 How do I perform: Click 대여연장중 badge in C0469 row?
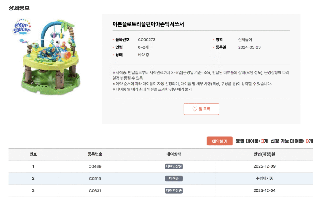(174, 166)
